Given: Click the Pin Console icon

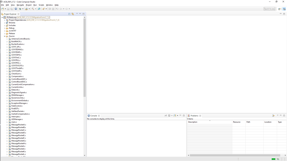Looking at the screenshot, I should tap(166, 115).
